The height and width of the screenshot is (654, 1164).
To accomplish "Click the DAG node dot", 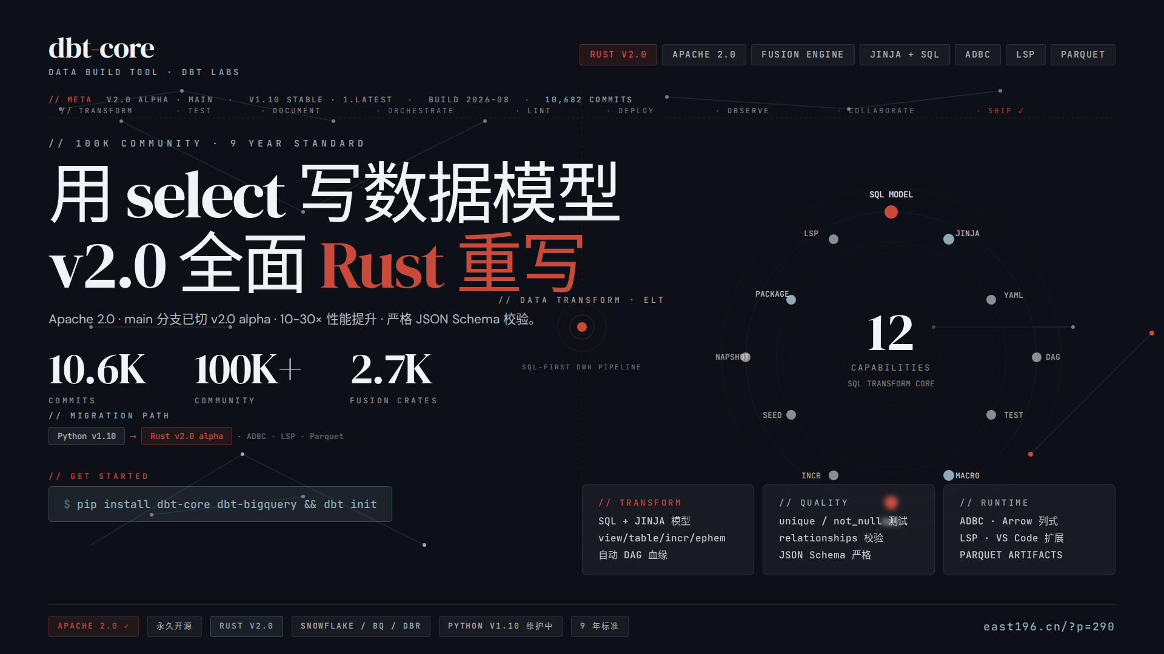I will pos(1037,357).
